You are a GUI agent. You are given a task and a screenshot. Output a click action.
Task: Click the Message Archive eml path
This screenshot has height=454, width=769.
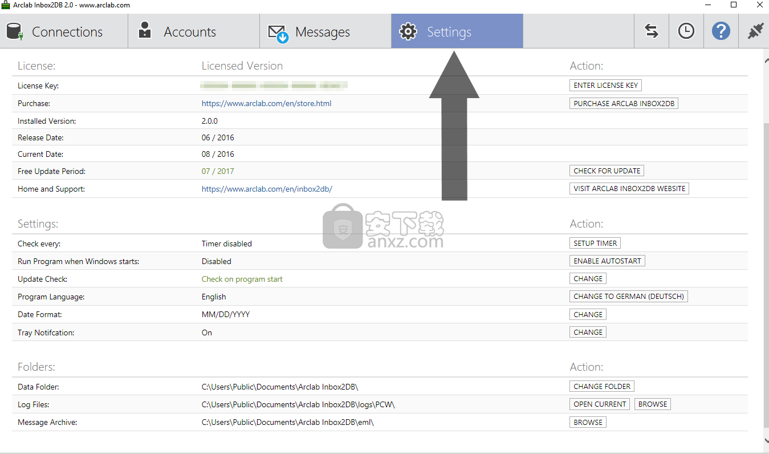[288, 422]
